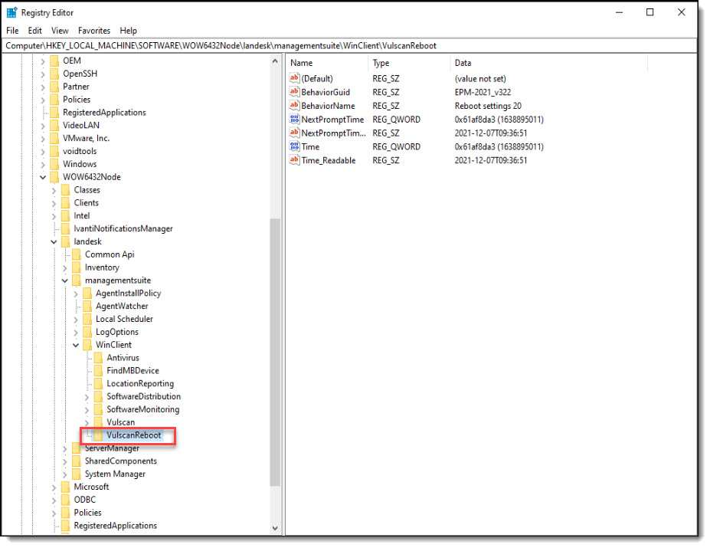710x548 pixels.
Task: Click the Vulscan folder icon
Action: tap(100, 422)
